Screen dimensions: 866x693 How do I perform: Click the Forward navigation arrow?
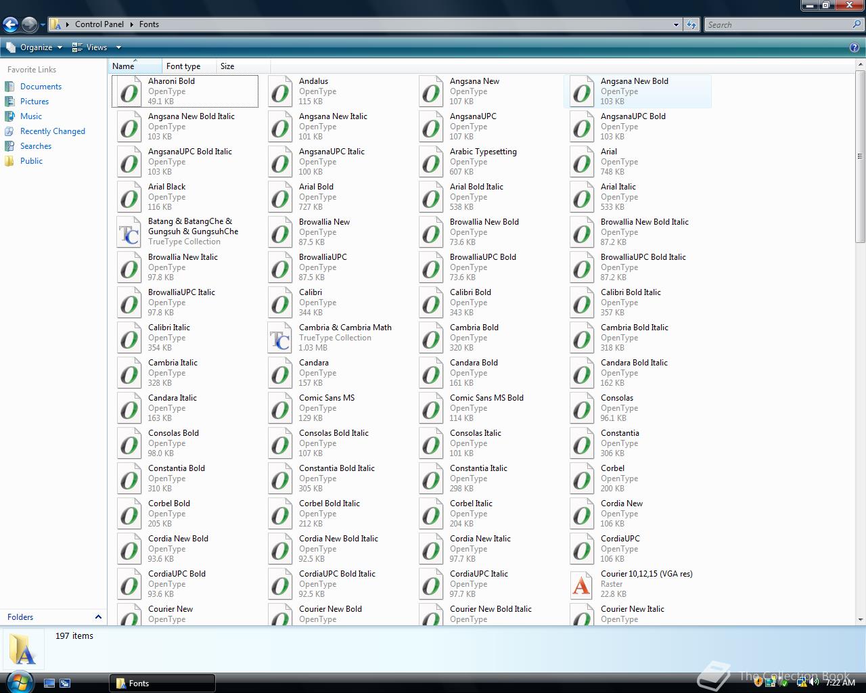[29, 25]
